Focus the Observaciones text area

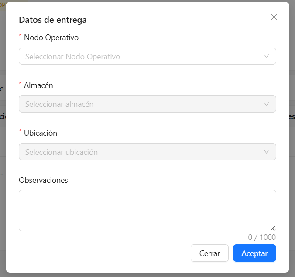point(147,210)
